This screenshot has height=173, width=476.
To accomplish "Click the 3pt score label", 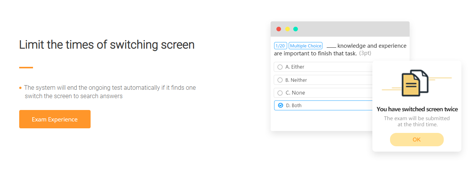I will pos(365,53).
